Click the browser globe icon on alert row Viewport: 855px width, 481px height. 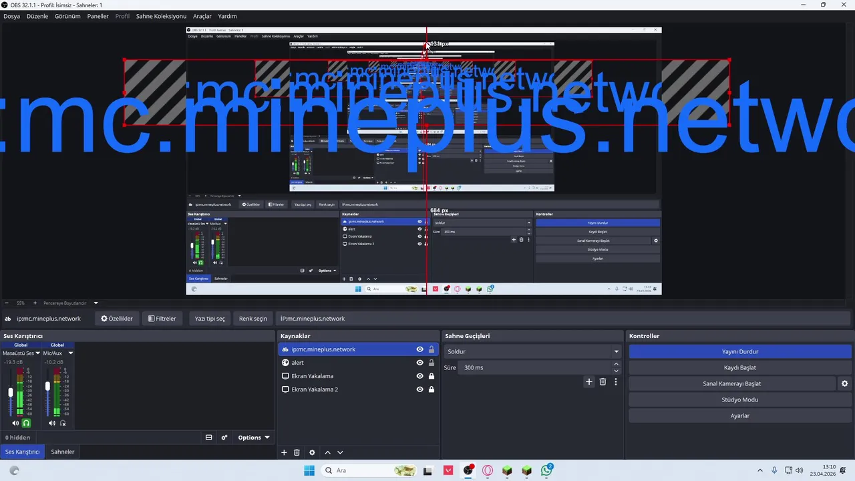coord(285,363)
